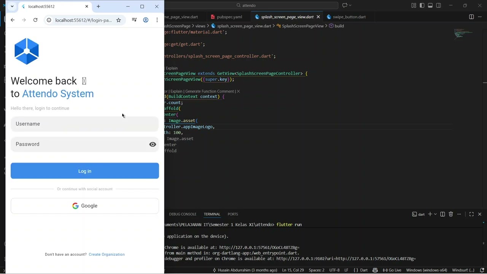The height and width of the screenshot is (274, 487).
Task: Change indentation via Spaces: 2
Action: pos(317,270)
